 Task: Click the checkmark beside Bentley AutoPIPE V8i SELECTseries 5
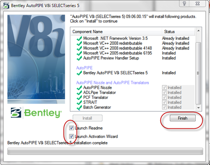pos(79,73)
